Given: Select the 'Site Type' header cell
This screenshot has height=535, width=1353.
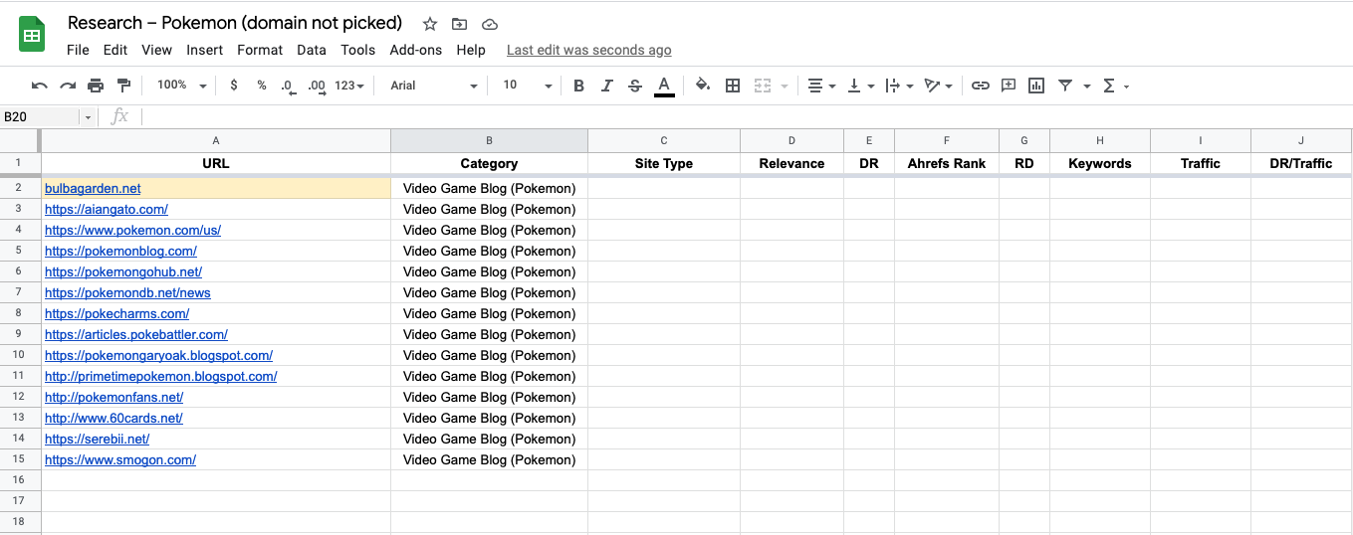Looking at the screenshot, I should pos(664,164).
